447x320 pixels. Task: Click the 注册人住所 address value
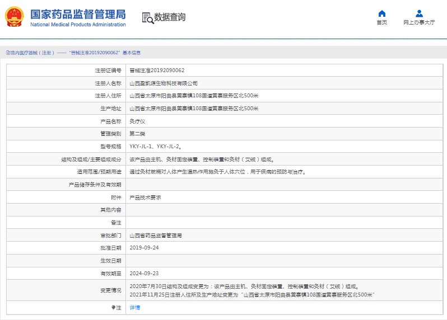coord(194,96)
